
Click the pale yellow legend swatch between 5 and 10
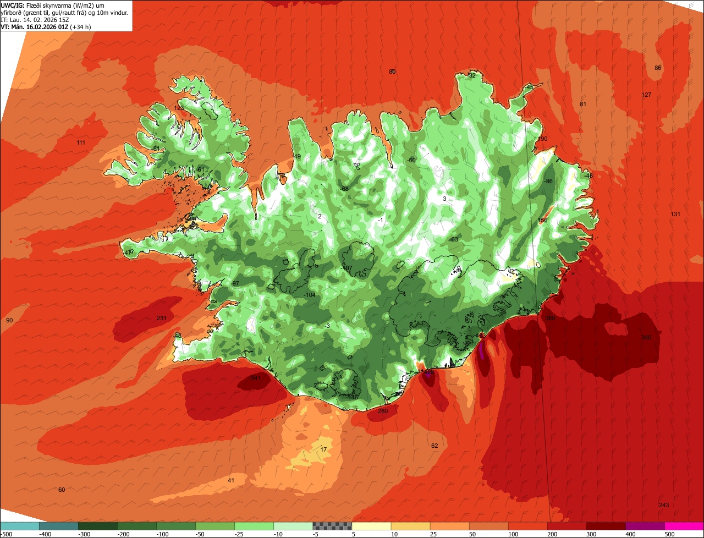(x=371, y=526)
